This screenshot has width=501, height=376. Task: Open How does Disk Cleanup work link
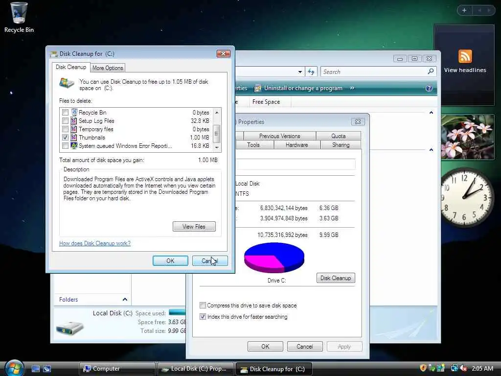click(95, 243)
